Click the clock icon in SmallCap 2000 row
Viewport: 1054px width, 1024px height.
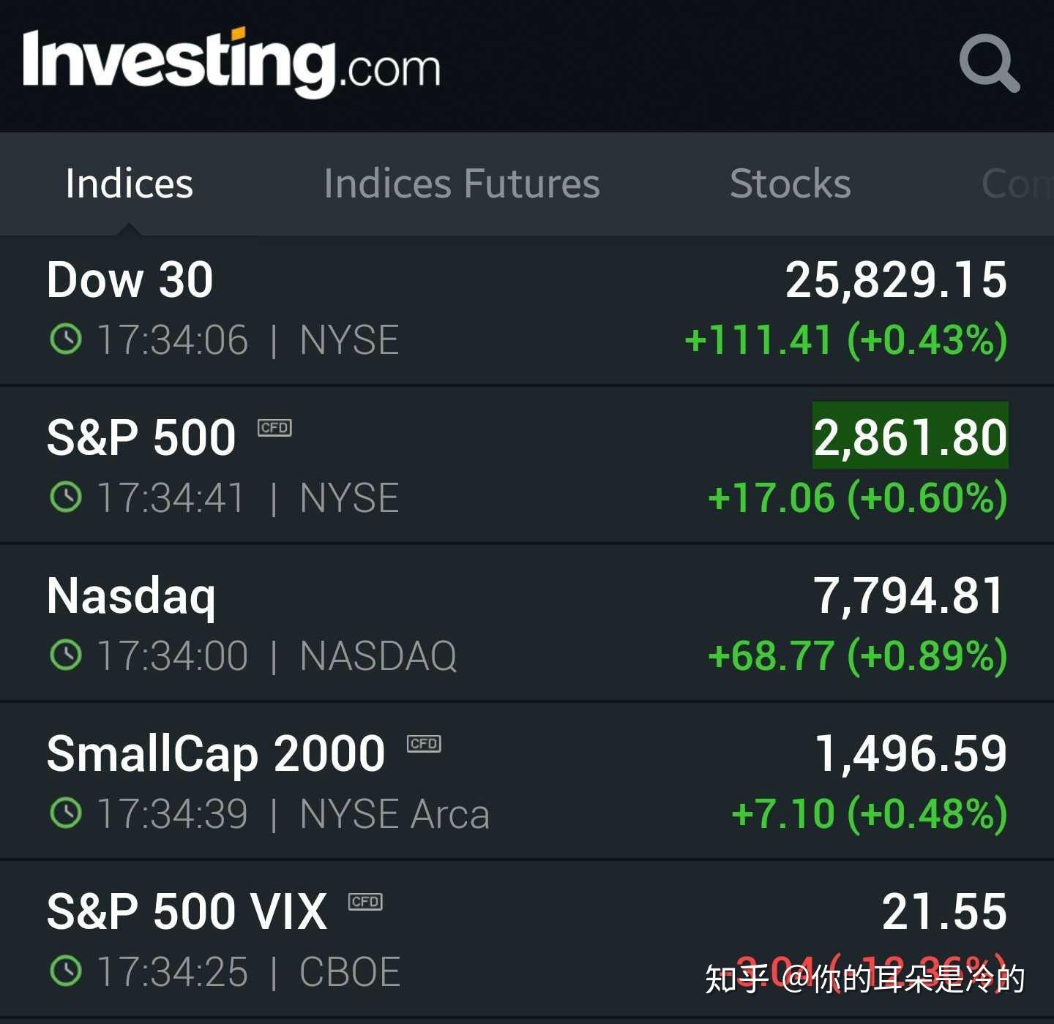66,813
